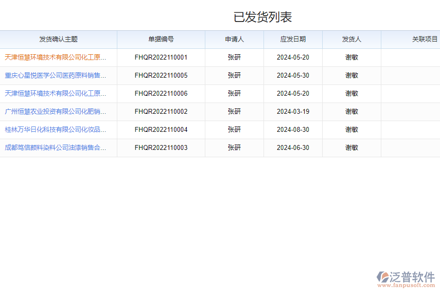Open the 桂林万华日化科技有限公司化妆品 record

[55, 129]
